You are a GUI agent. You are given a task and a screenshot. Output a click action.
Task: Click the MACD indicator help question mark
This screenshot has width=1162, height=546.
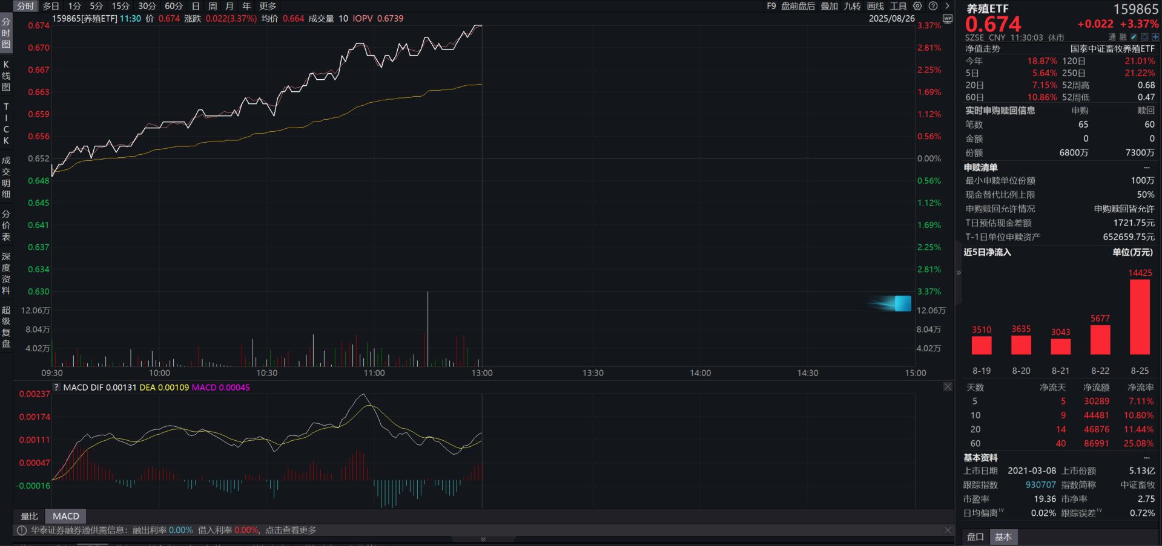click(56, 388)
